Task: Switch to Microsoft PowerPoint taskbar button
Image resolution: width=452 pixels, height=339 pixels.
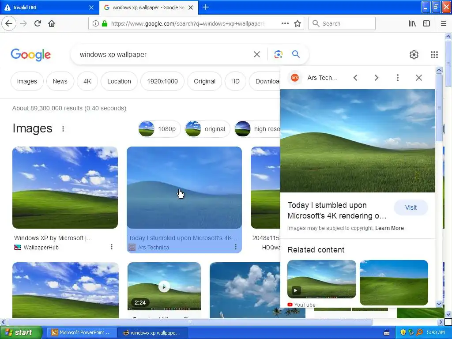Action: (x=82, y=332)
